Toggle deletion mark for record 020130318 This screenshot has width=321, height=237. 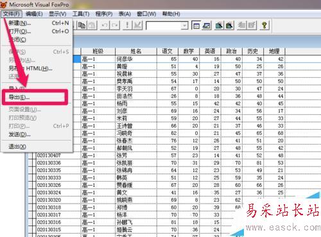tap(34, 207)
